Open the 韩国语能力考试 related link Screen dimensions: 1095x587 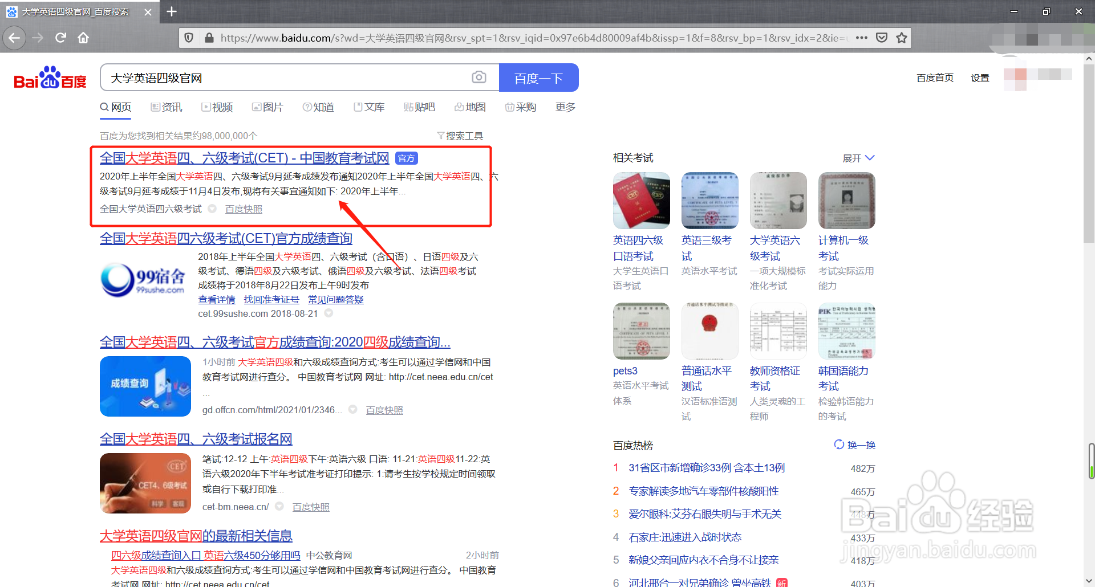(x=843, y=378)
